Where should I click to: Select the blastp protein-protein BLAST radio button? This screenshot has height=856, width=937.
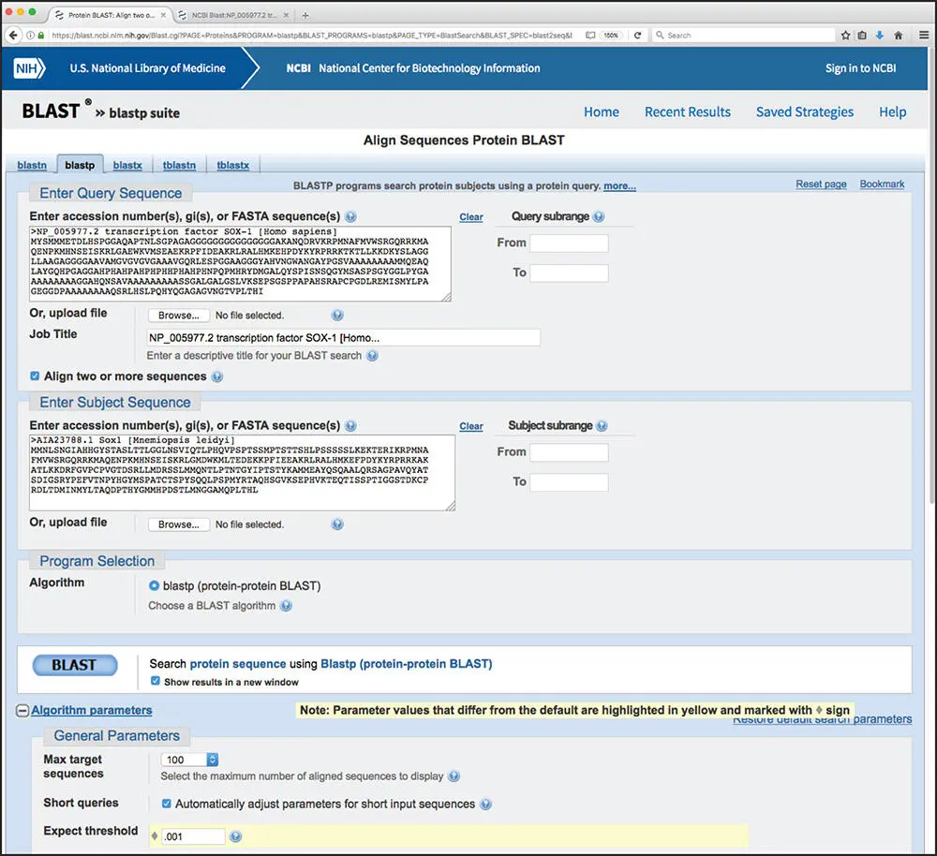click(155, 585)
